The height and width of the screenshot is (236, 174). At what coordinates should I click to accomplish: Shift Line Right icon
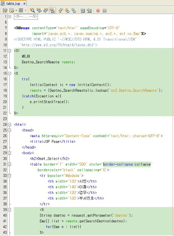[x=89, y=10]
